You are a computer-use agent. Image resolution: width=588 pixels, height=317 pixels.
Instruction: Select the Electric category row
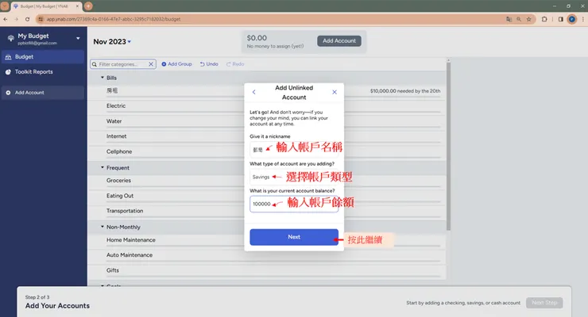[x=267, y=105]
